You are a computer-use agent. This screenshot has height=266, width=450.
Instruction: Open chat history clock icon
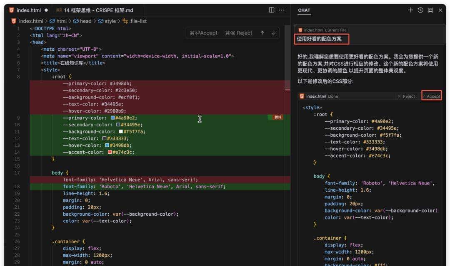point(420,10)
